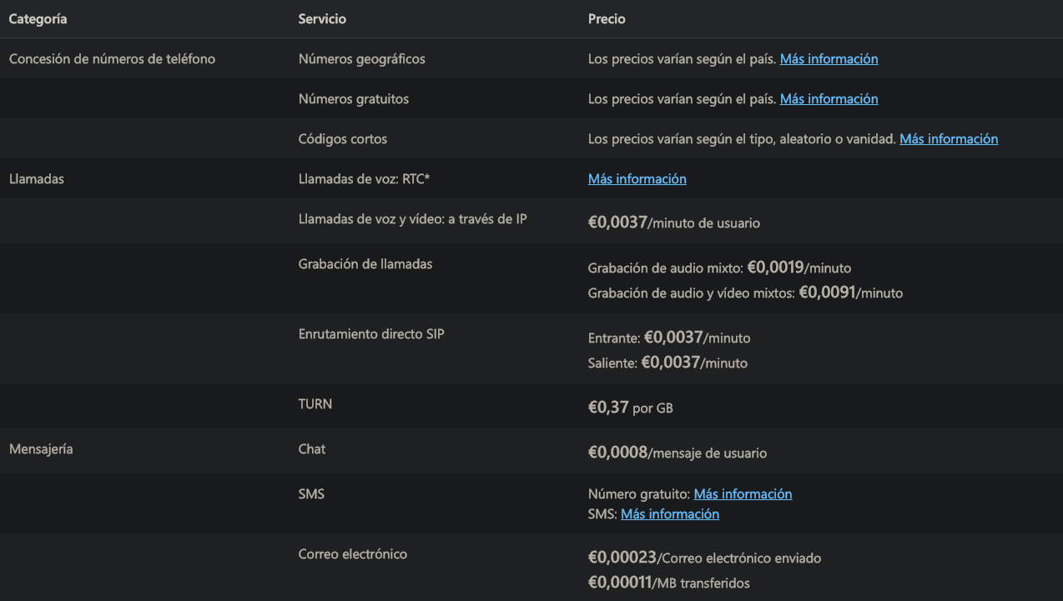Click the SMS: Más información link

[x=670, y=514]
